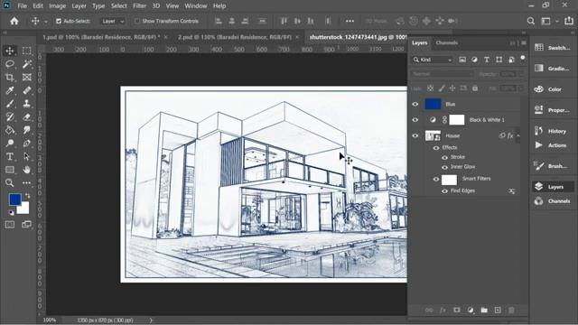Screen dimensions: 578x325
Task: Select the Lasso tool
Action: pos(10,64)
